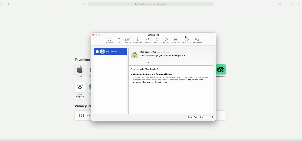Close the Extensions preferences window
The image size is (302, 141).
click(x=93, y=35)
